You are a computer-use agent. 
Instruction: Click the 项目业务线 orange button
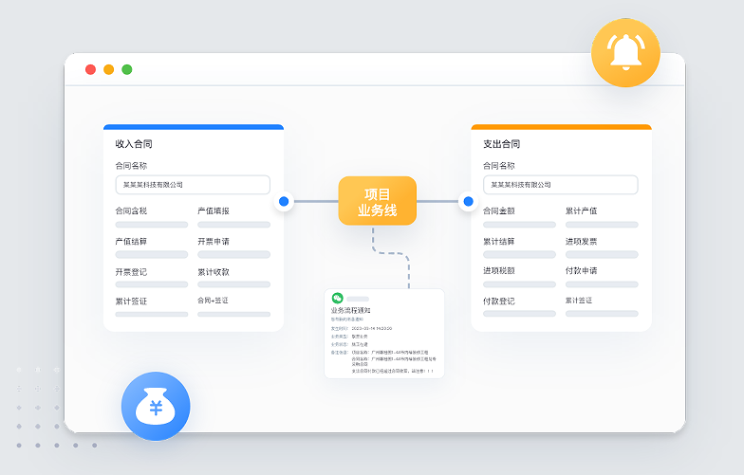(x=377, y=201)
